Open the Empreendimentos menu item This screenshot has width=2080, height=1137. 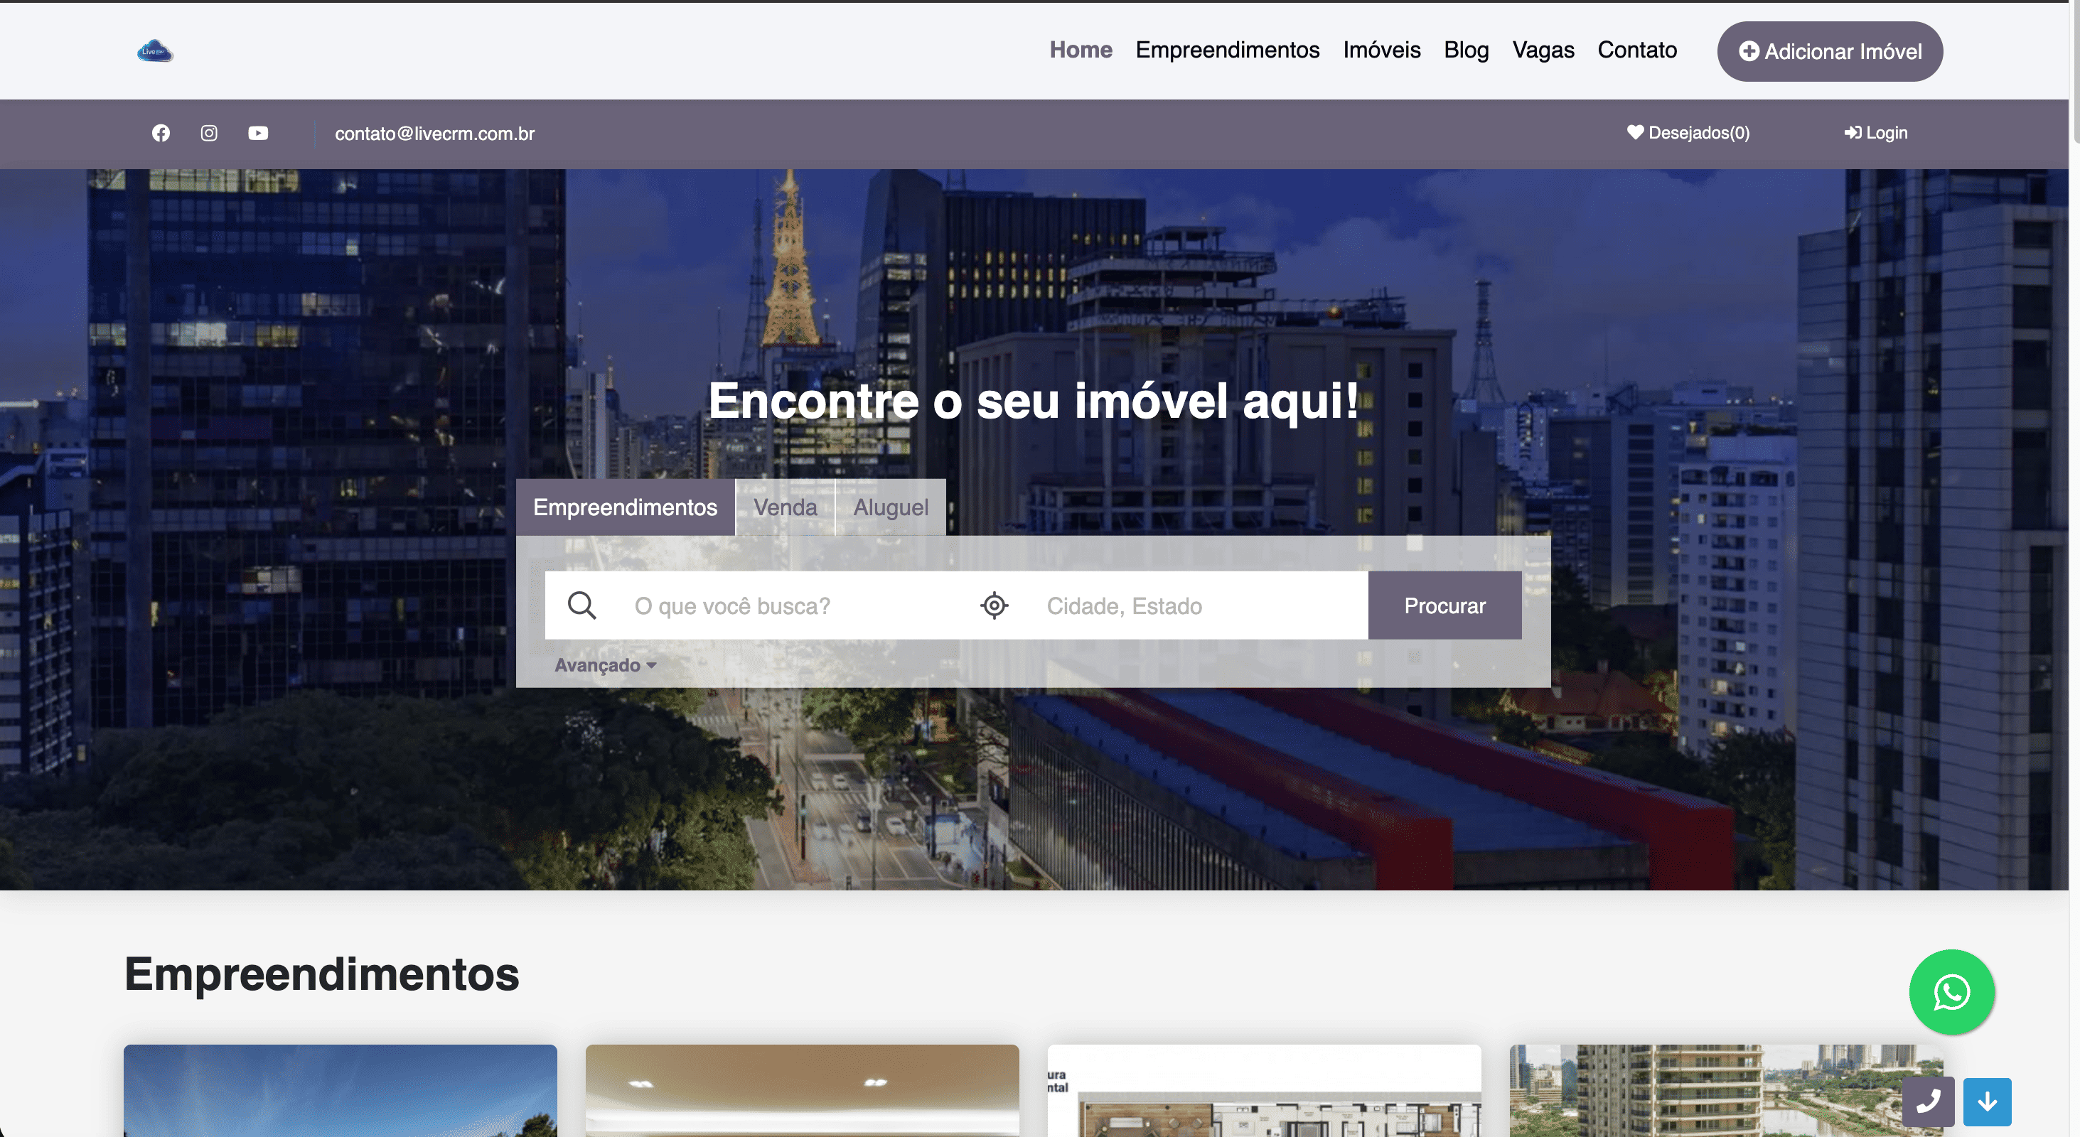(x=1228, y=50)
